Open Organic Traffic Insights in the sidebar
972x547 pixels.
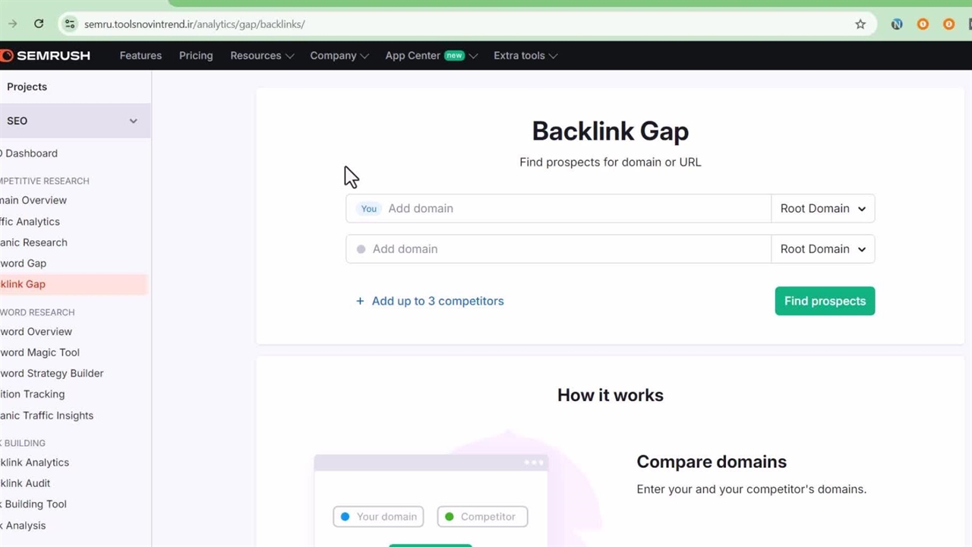click(46, 416)
